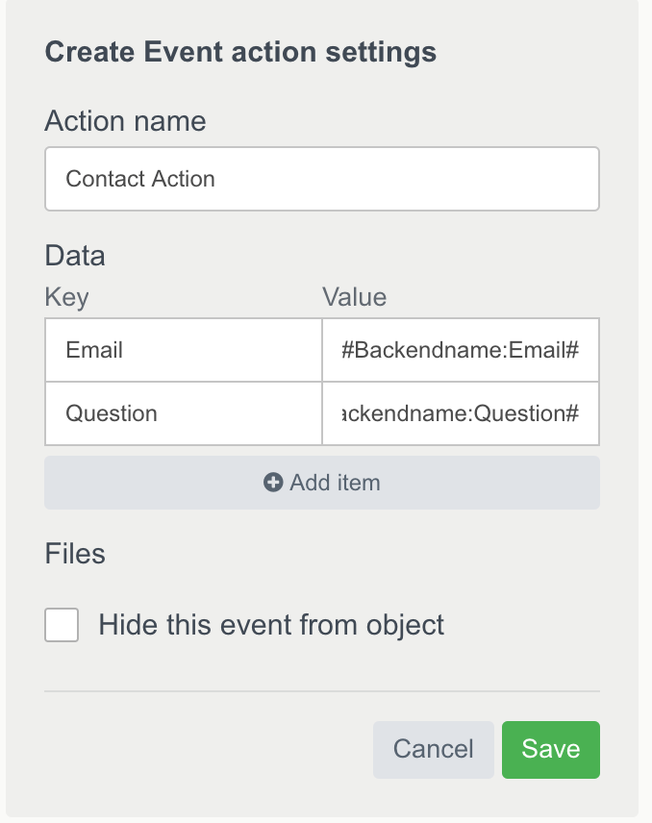The height and width of the screenshot is (823, 652).
Task: Click the 'Hide this event from object' label
Action: (x=271, y=625)
